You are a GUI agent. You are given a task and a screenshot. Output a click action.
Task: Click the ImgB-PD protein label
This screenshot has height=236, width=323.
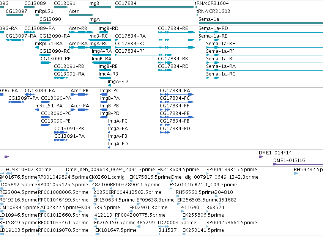110,113
